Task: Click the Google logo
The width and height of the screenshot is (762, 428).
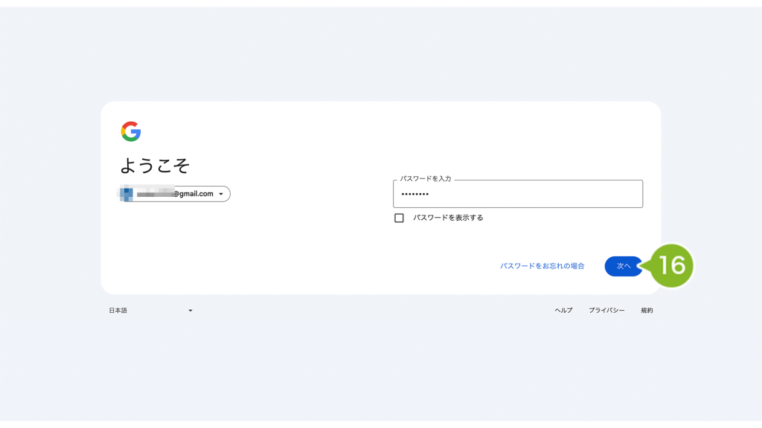Action: (x=131, y=132)
